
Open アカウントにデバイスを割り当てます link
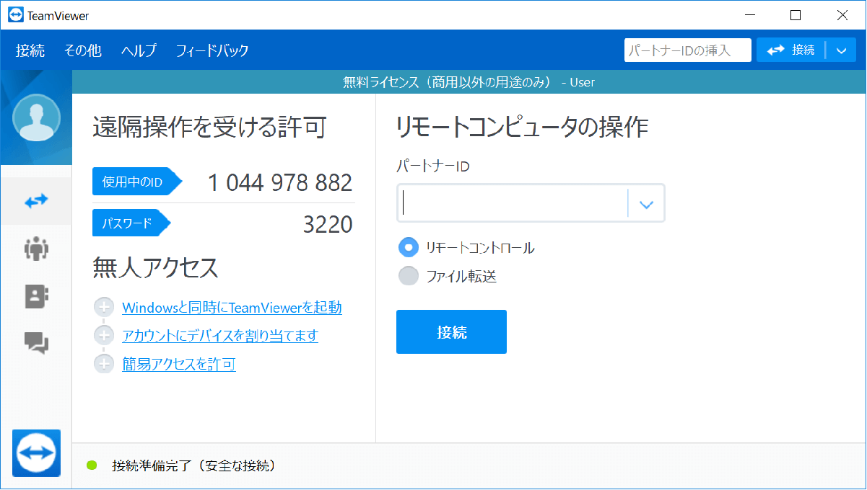click(220, 336)
